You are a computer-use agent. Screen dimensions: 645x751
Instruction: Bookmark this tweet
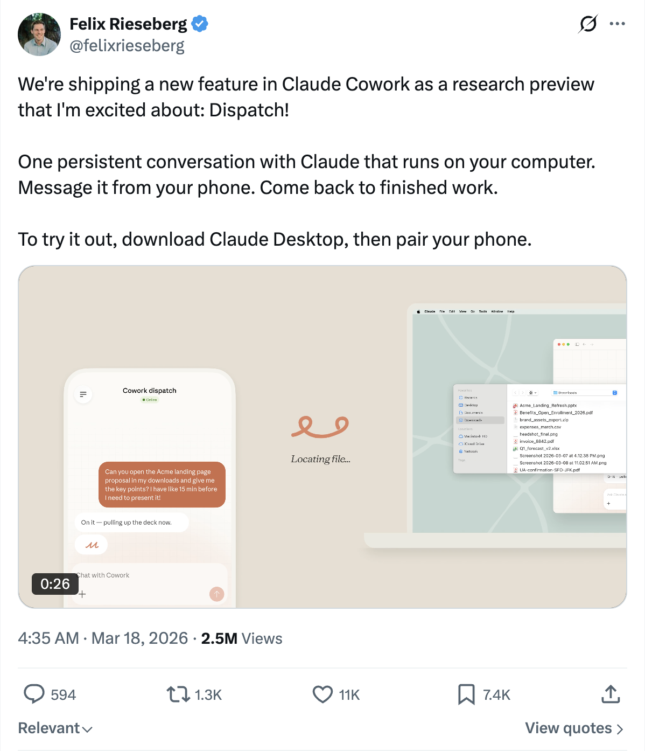point(466,694)
